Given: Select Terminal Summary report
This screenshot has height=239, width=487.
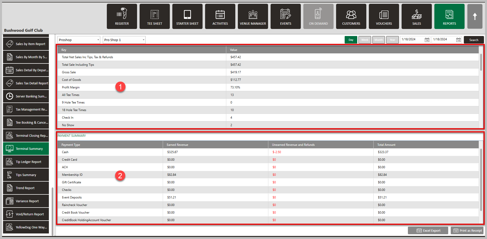Looking at the screenshot, I should point(26,149).
